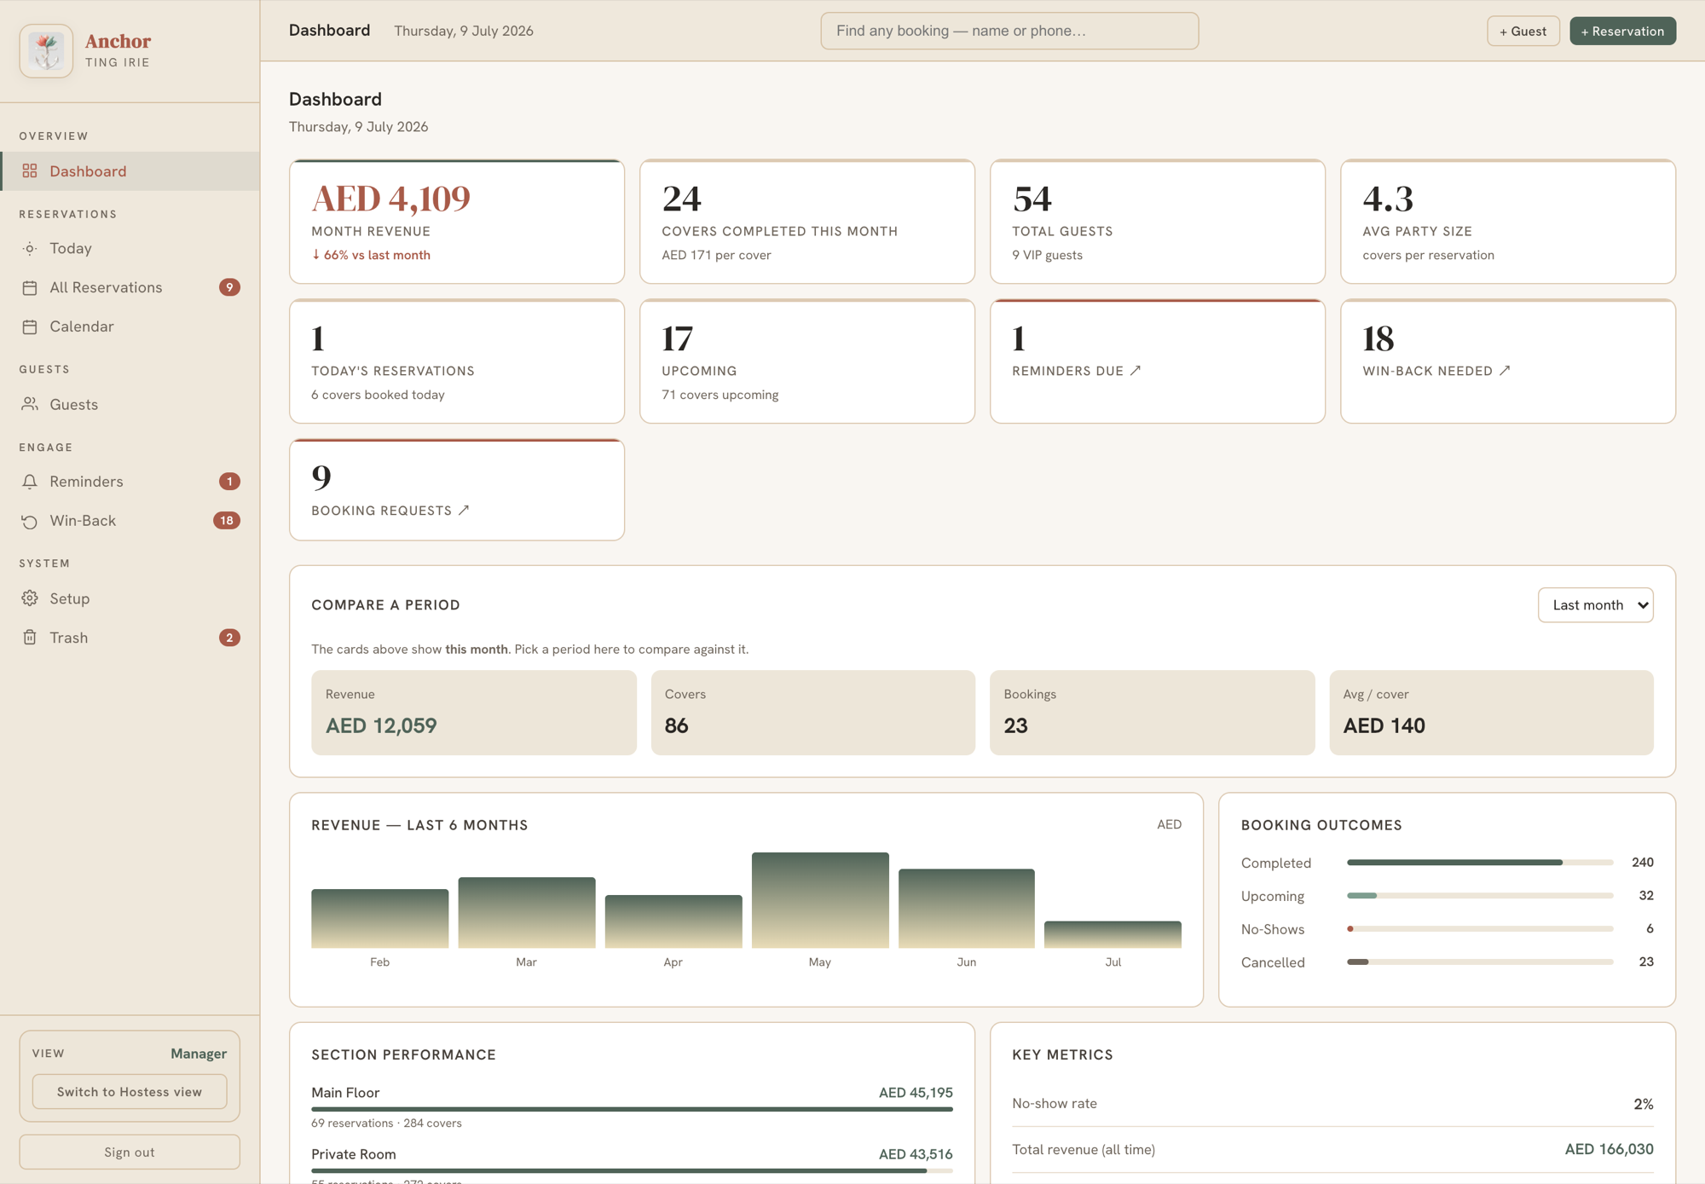Click the + Reservation button

(1622, 31)
